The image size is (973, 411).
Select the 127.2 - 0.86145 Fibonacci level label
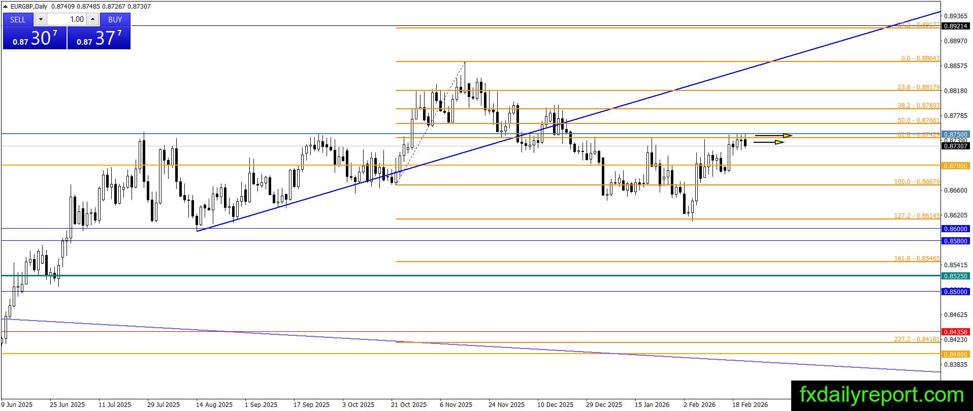click(917, 216)
